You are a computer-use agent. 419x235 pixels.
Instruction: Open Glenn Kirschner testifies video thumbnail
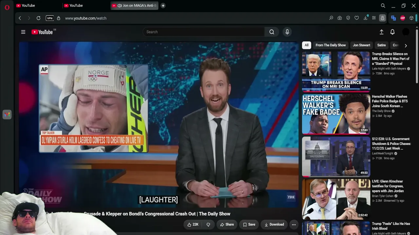click(336, 199)
